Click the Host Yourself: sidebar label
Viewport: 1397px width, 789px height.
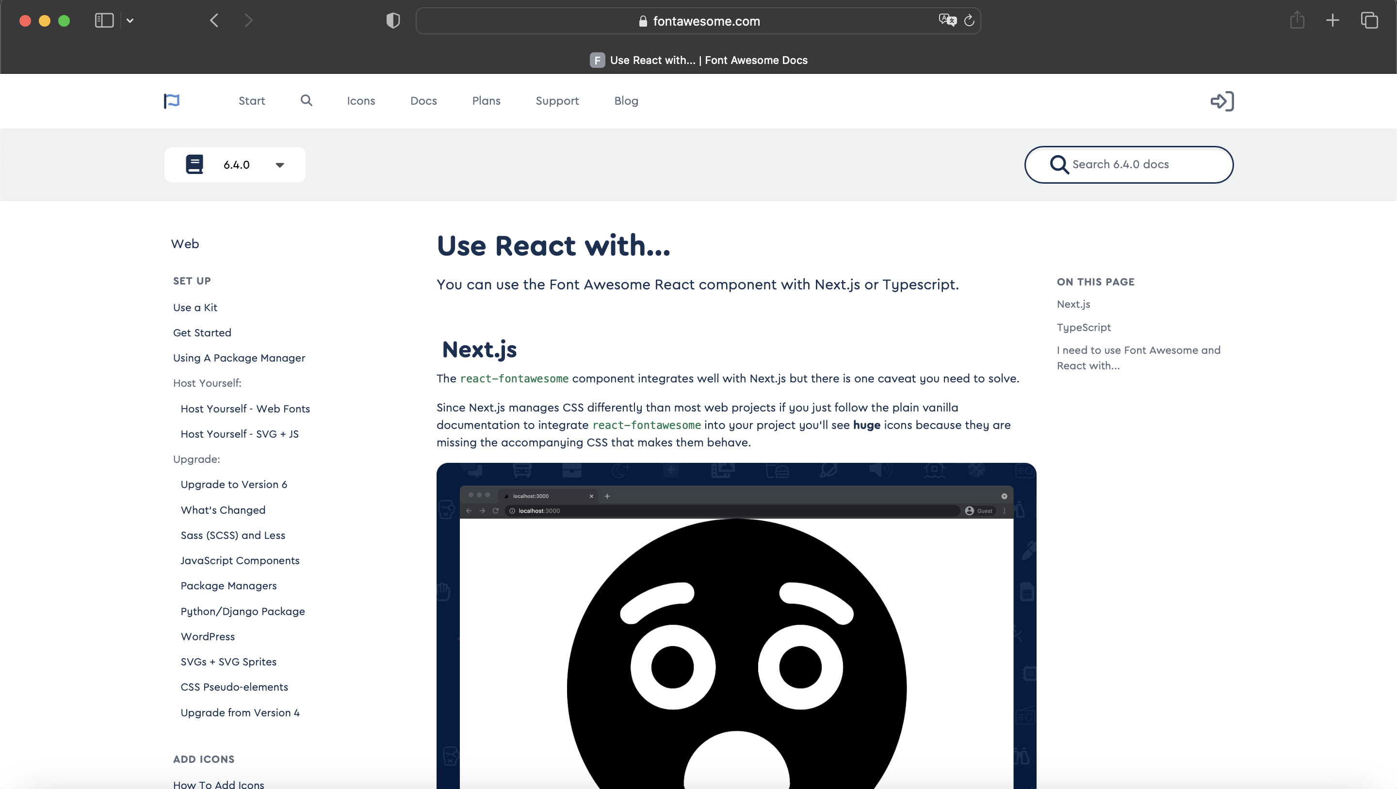pyautogui.click(x=207, y=383)
